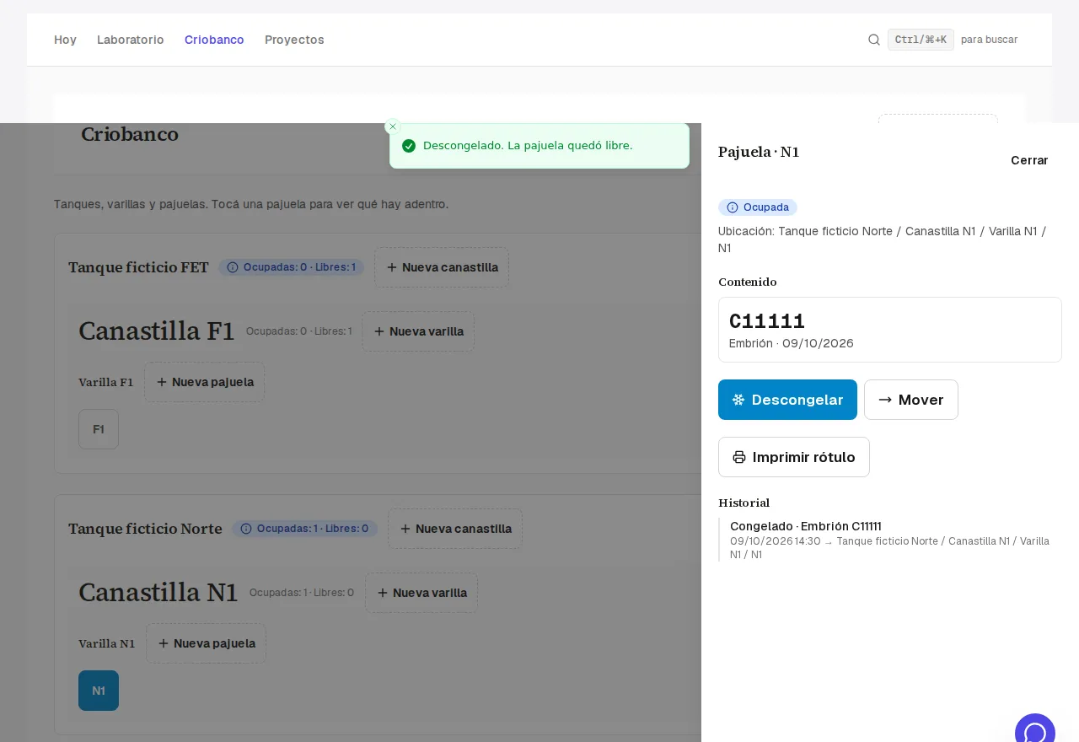Click the info icon in Tanque ficticio Norte badge
The image size is (1079, 742).
click(x=246, y=529)
